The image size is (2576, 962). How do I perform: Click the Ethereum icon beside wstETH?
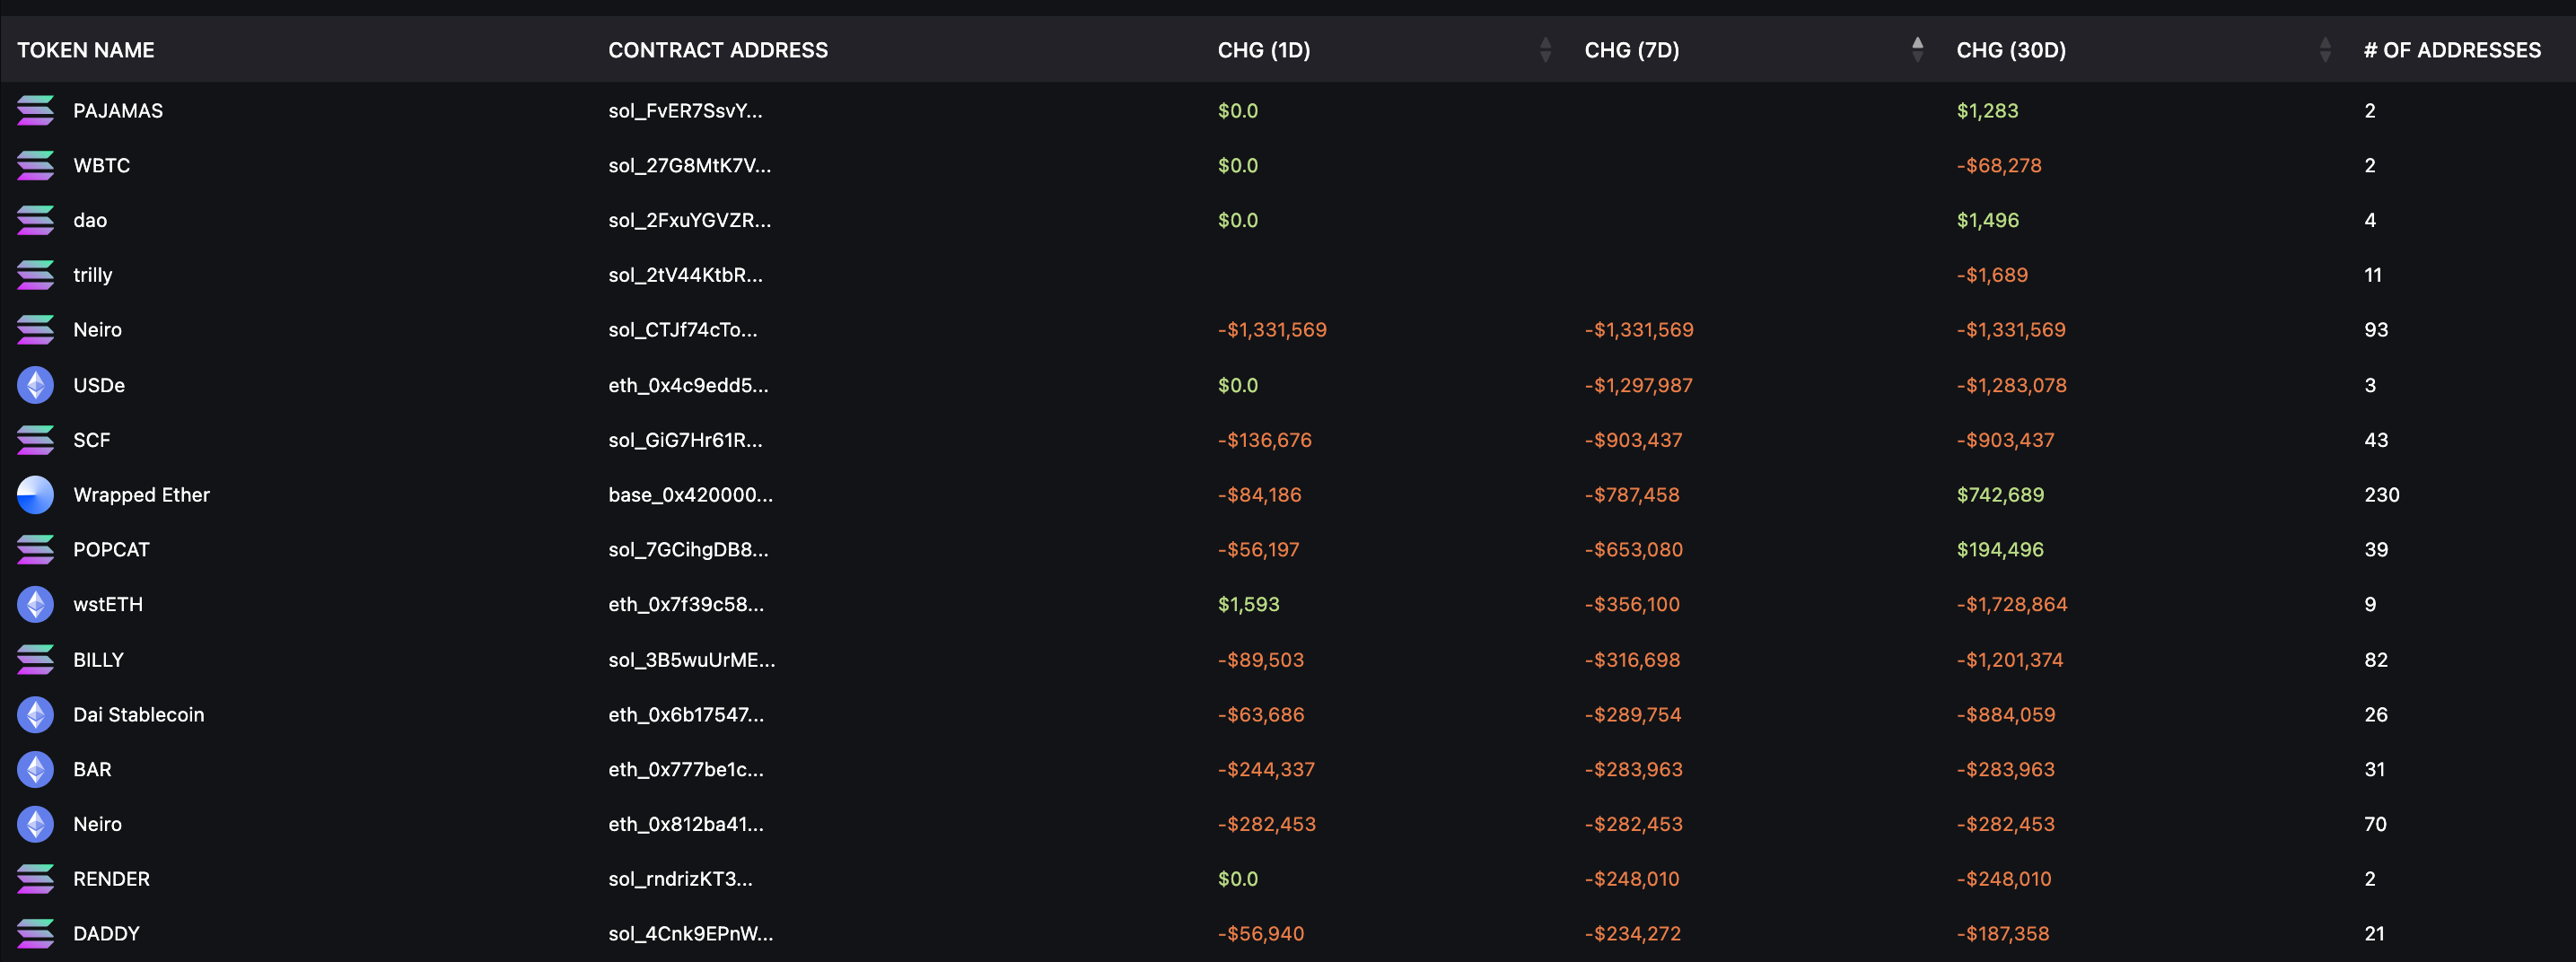(x=35, y=605)
